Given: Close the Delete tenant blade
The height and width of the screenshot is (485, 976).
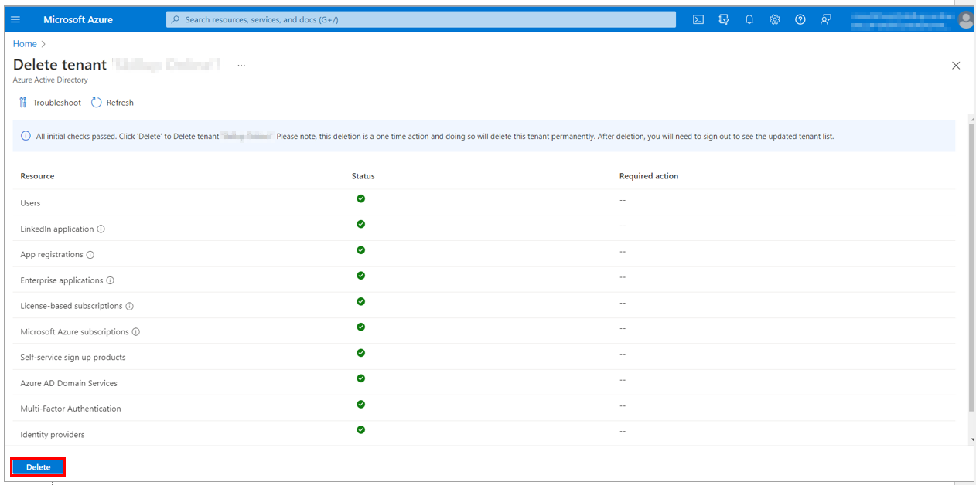Looking at the screenshot, I should 956,66.
